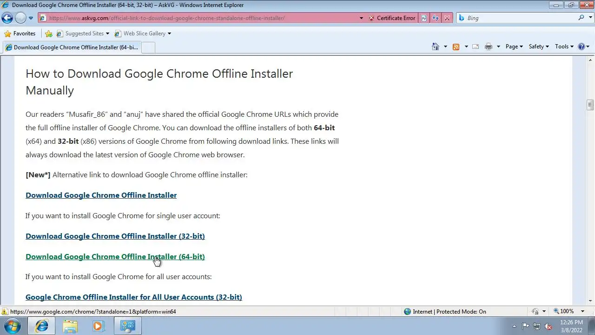Click the Add to Favorites Bar icon
The image size is (595, 335).
(49, 33)
